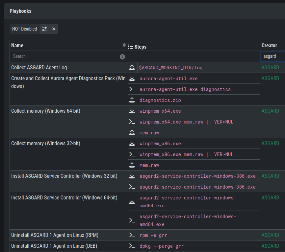
Task: Click the Name column header
Action: point(17,45)
